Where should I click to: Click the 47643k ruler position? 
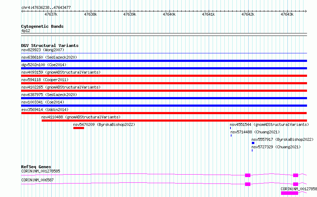tap(287, 14)
